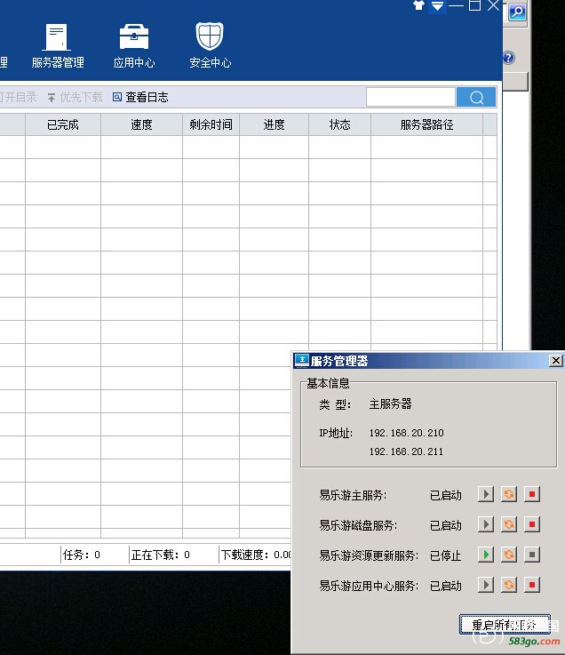Sort by the 速度 column header
The width and height of the screenshot is (565, 655).
[141, 124]
